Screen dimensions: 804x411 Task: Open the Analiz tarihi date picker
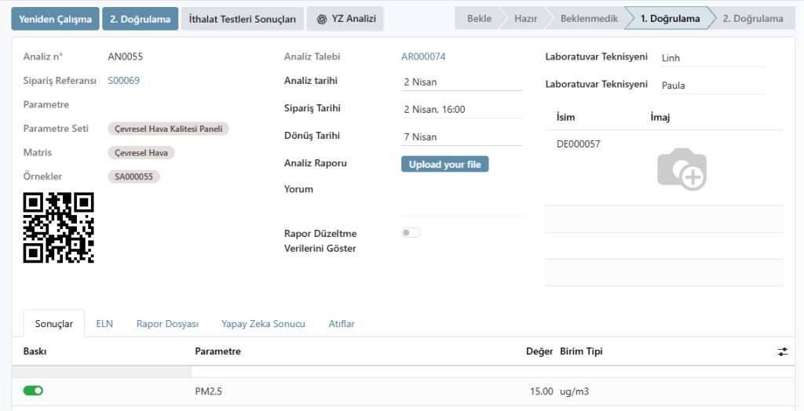point(461,82)
